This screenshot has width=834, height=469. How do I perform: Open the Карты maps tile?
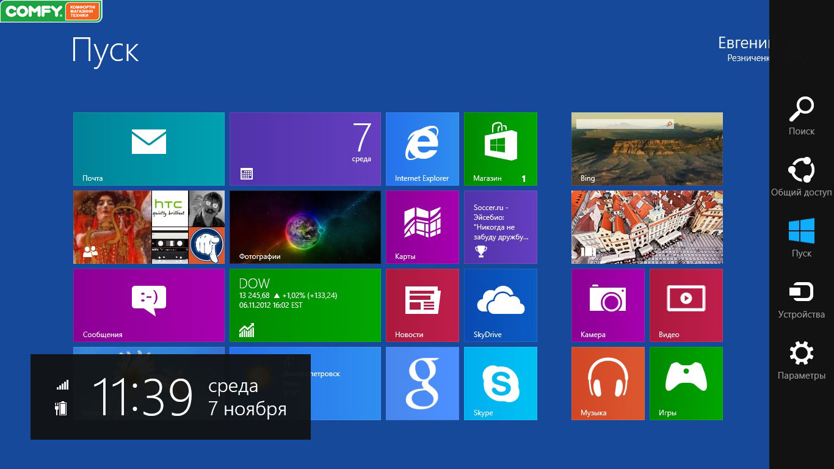[422, 227]
